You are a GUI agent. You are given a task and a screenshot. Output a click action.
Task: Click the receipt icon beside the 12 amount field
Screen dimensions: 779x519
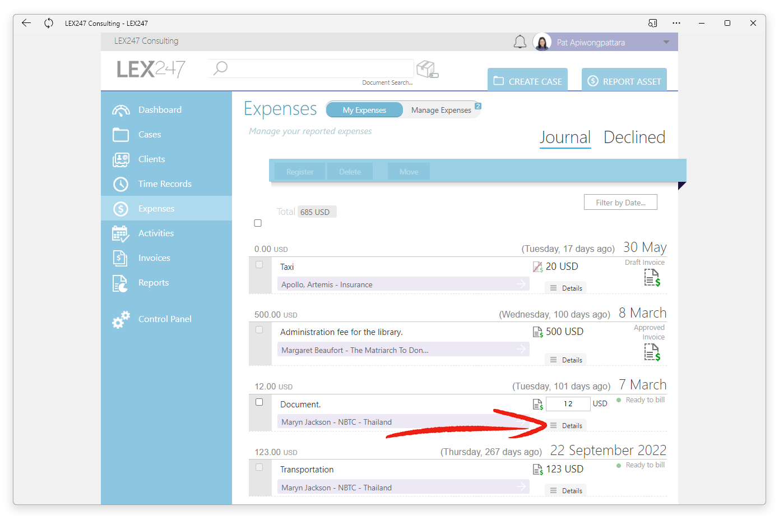tap(537, 405)
